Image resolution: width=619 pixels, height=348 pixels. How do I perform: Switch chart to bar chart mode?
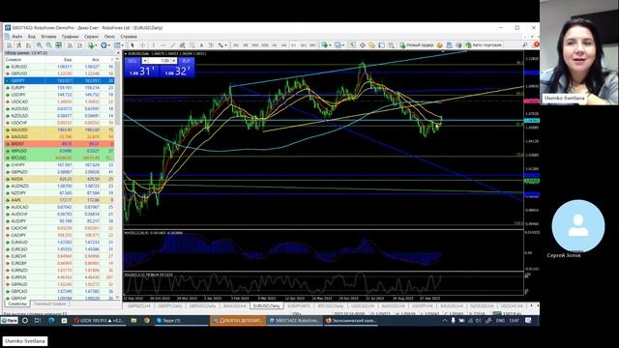(x=9, y=45)
